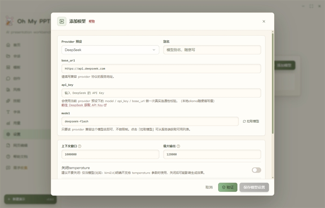
Task: Close the 添加模型 dialog with X
Action: 264,22
